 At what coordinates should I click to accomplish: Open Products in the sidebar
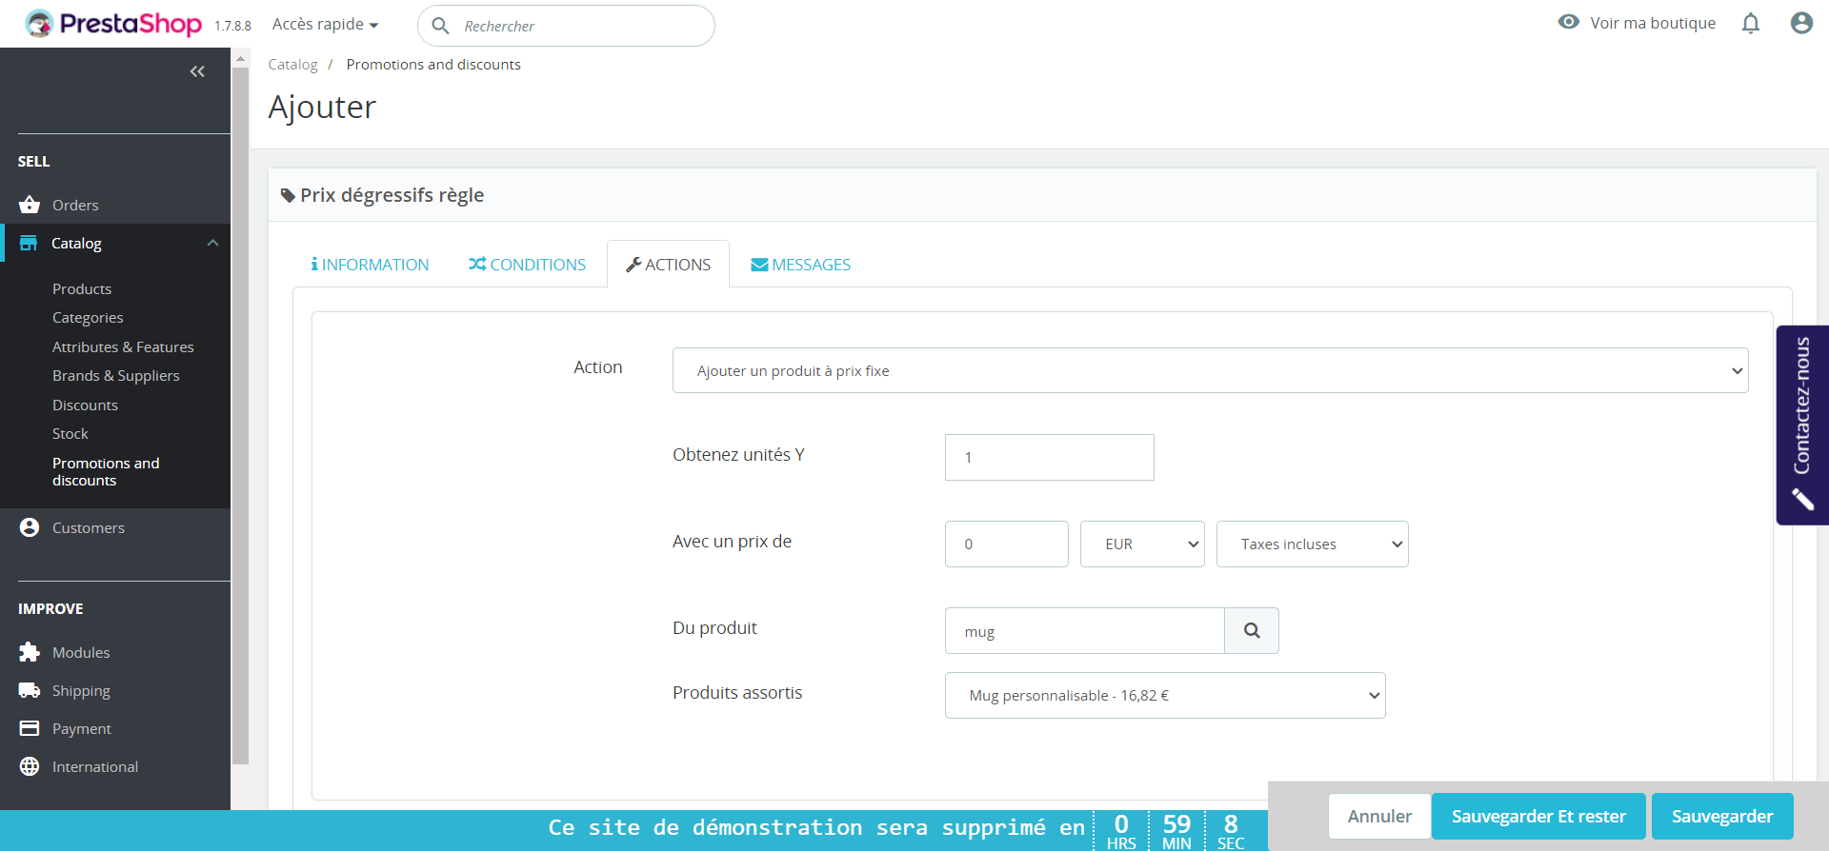point(82,288)
